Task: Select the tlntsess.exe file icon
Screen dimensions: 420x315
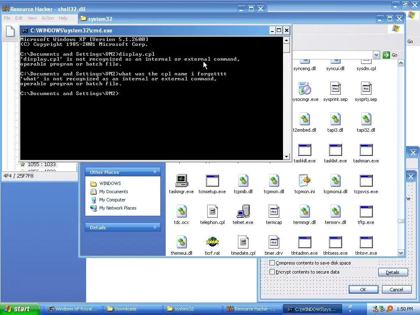Action: pos(336,242)
